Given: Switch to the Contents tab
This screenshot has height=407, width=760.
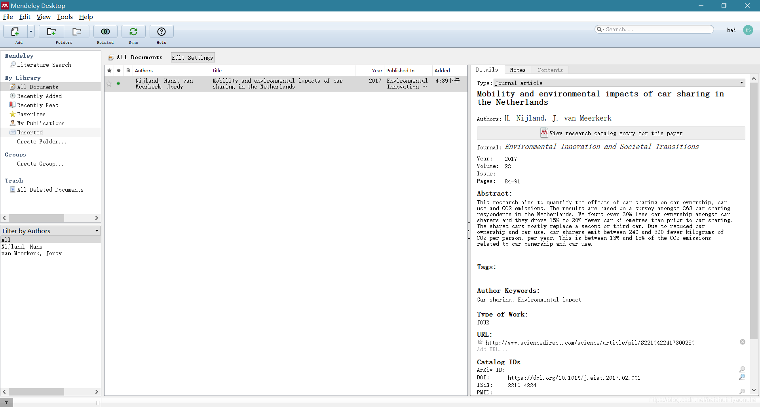Looking at the screenshot, I should click(550, 70).
